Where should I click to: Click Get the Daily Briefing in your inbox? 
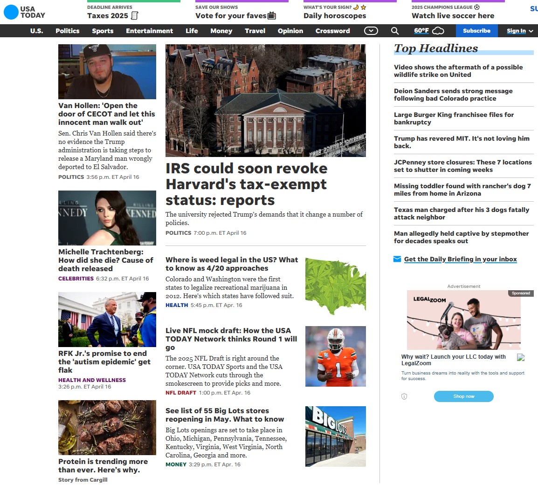coord(461,259)
